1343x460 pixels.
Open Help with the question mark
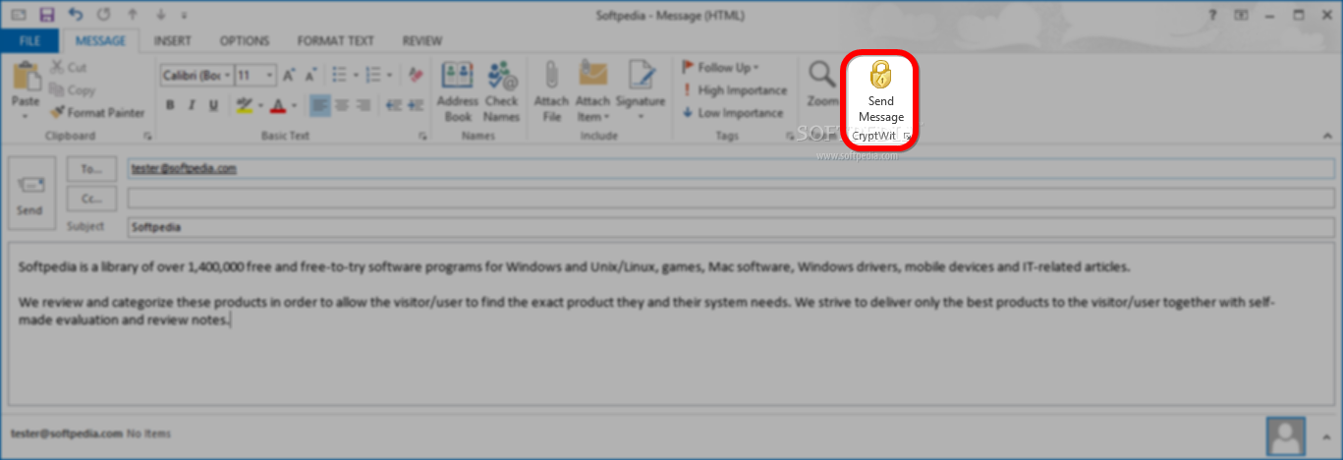1213,15
